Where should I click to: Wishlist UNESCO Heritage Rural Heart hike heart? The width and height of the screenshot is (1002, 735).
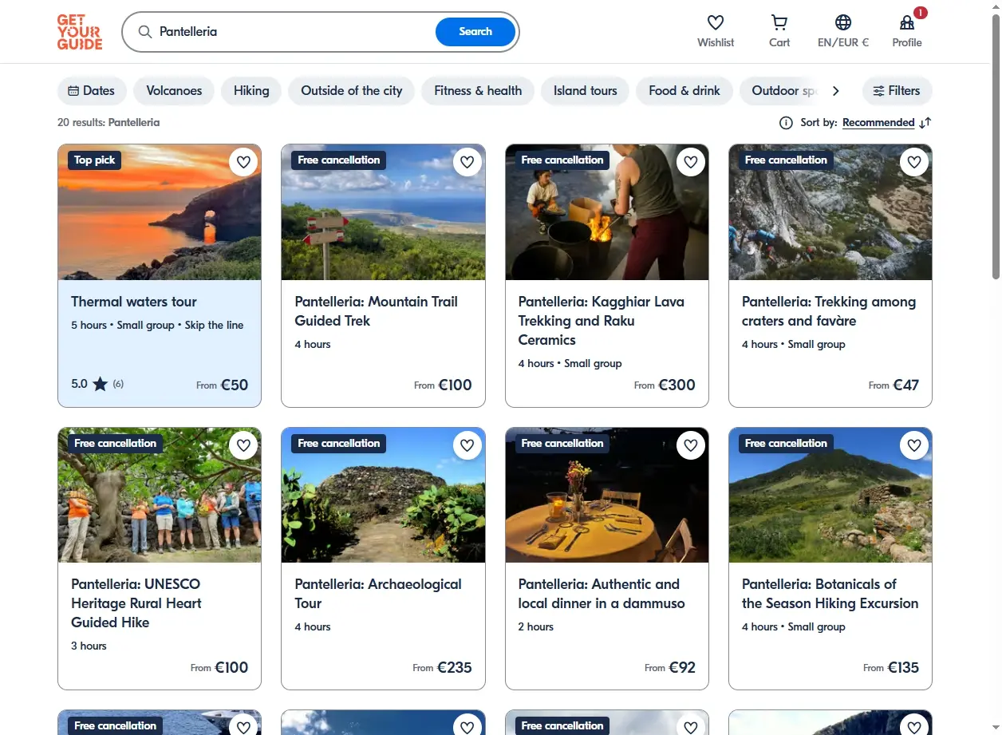click(x=244, y=445)
